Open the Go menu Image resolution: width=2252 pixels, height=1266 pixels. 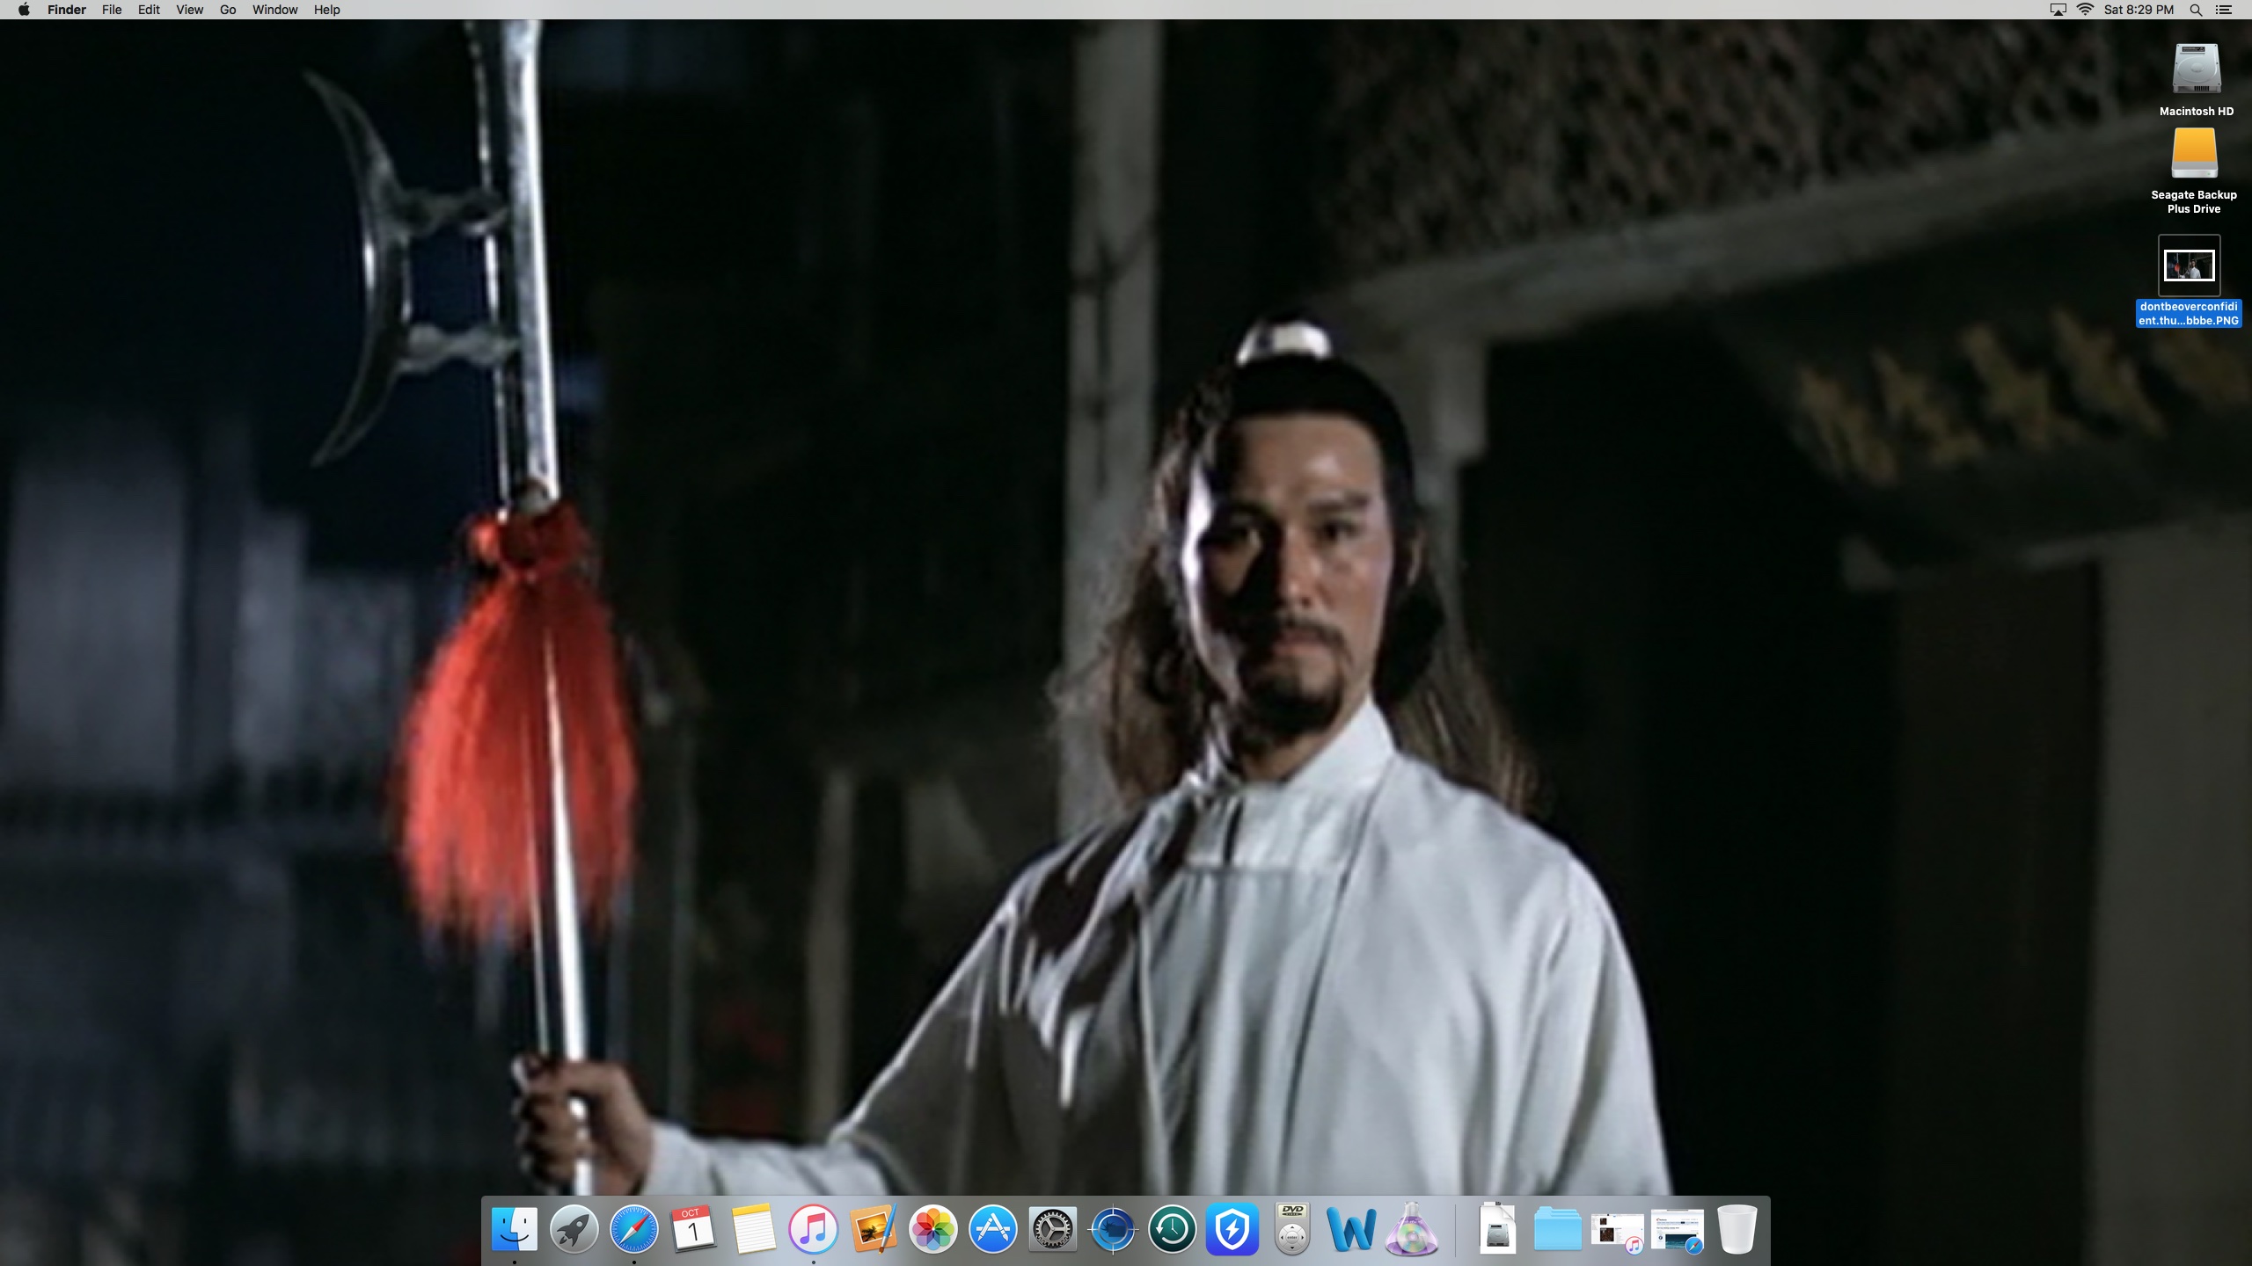pos(228,10)
